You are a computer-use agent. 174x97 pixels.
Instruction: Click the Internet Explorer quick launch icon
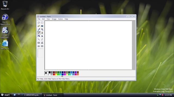15,95
